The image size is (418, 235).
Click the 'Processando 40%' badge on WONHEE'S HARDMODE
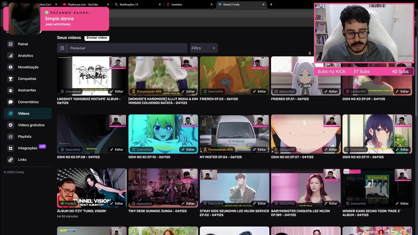tap(147, 92)
